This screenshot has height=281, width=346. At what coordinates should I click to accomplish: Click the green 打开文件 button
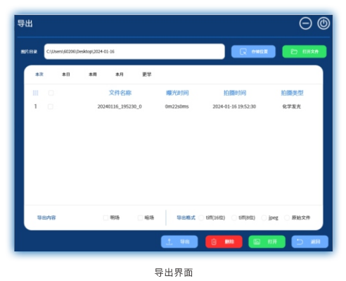click(x=305, y=51)
